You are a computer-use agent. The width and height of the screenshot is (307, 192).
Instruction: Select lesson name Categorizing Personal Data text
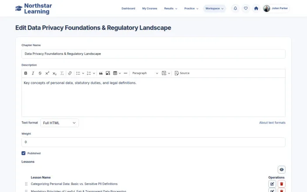pyautogui.click(x=74, y=184)
